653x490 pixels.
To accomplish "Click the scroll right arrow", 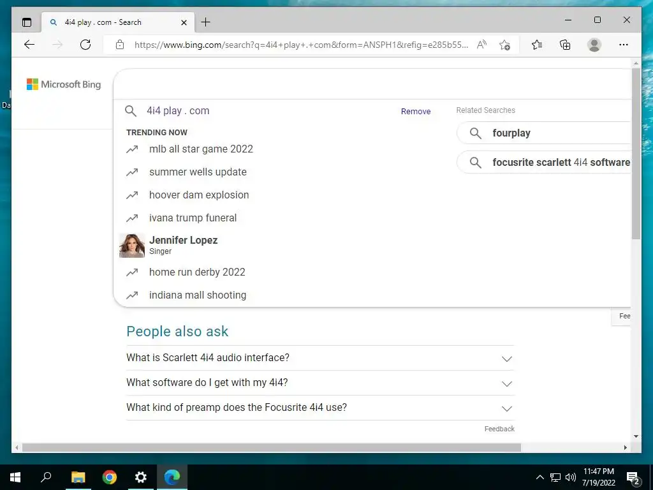I will 625,447.
